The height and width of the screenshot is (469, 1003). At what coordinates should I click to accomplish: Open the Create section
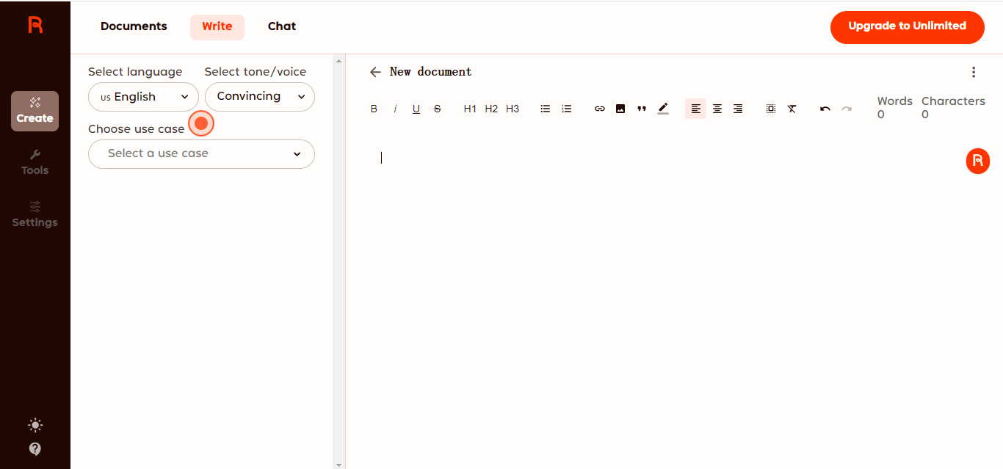tap(35, 111)
